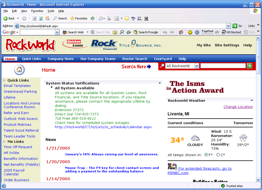Open the IE Search toolbar button

coord(60,18)
